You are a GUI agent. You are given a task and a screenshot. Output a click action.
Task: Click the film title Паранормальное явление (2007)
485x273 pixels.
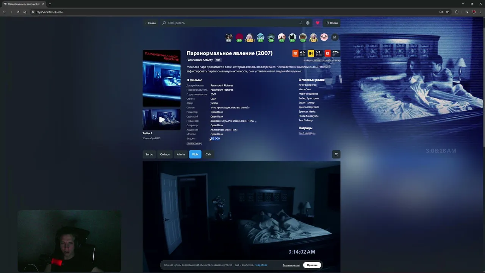point(229,53)
